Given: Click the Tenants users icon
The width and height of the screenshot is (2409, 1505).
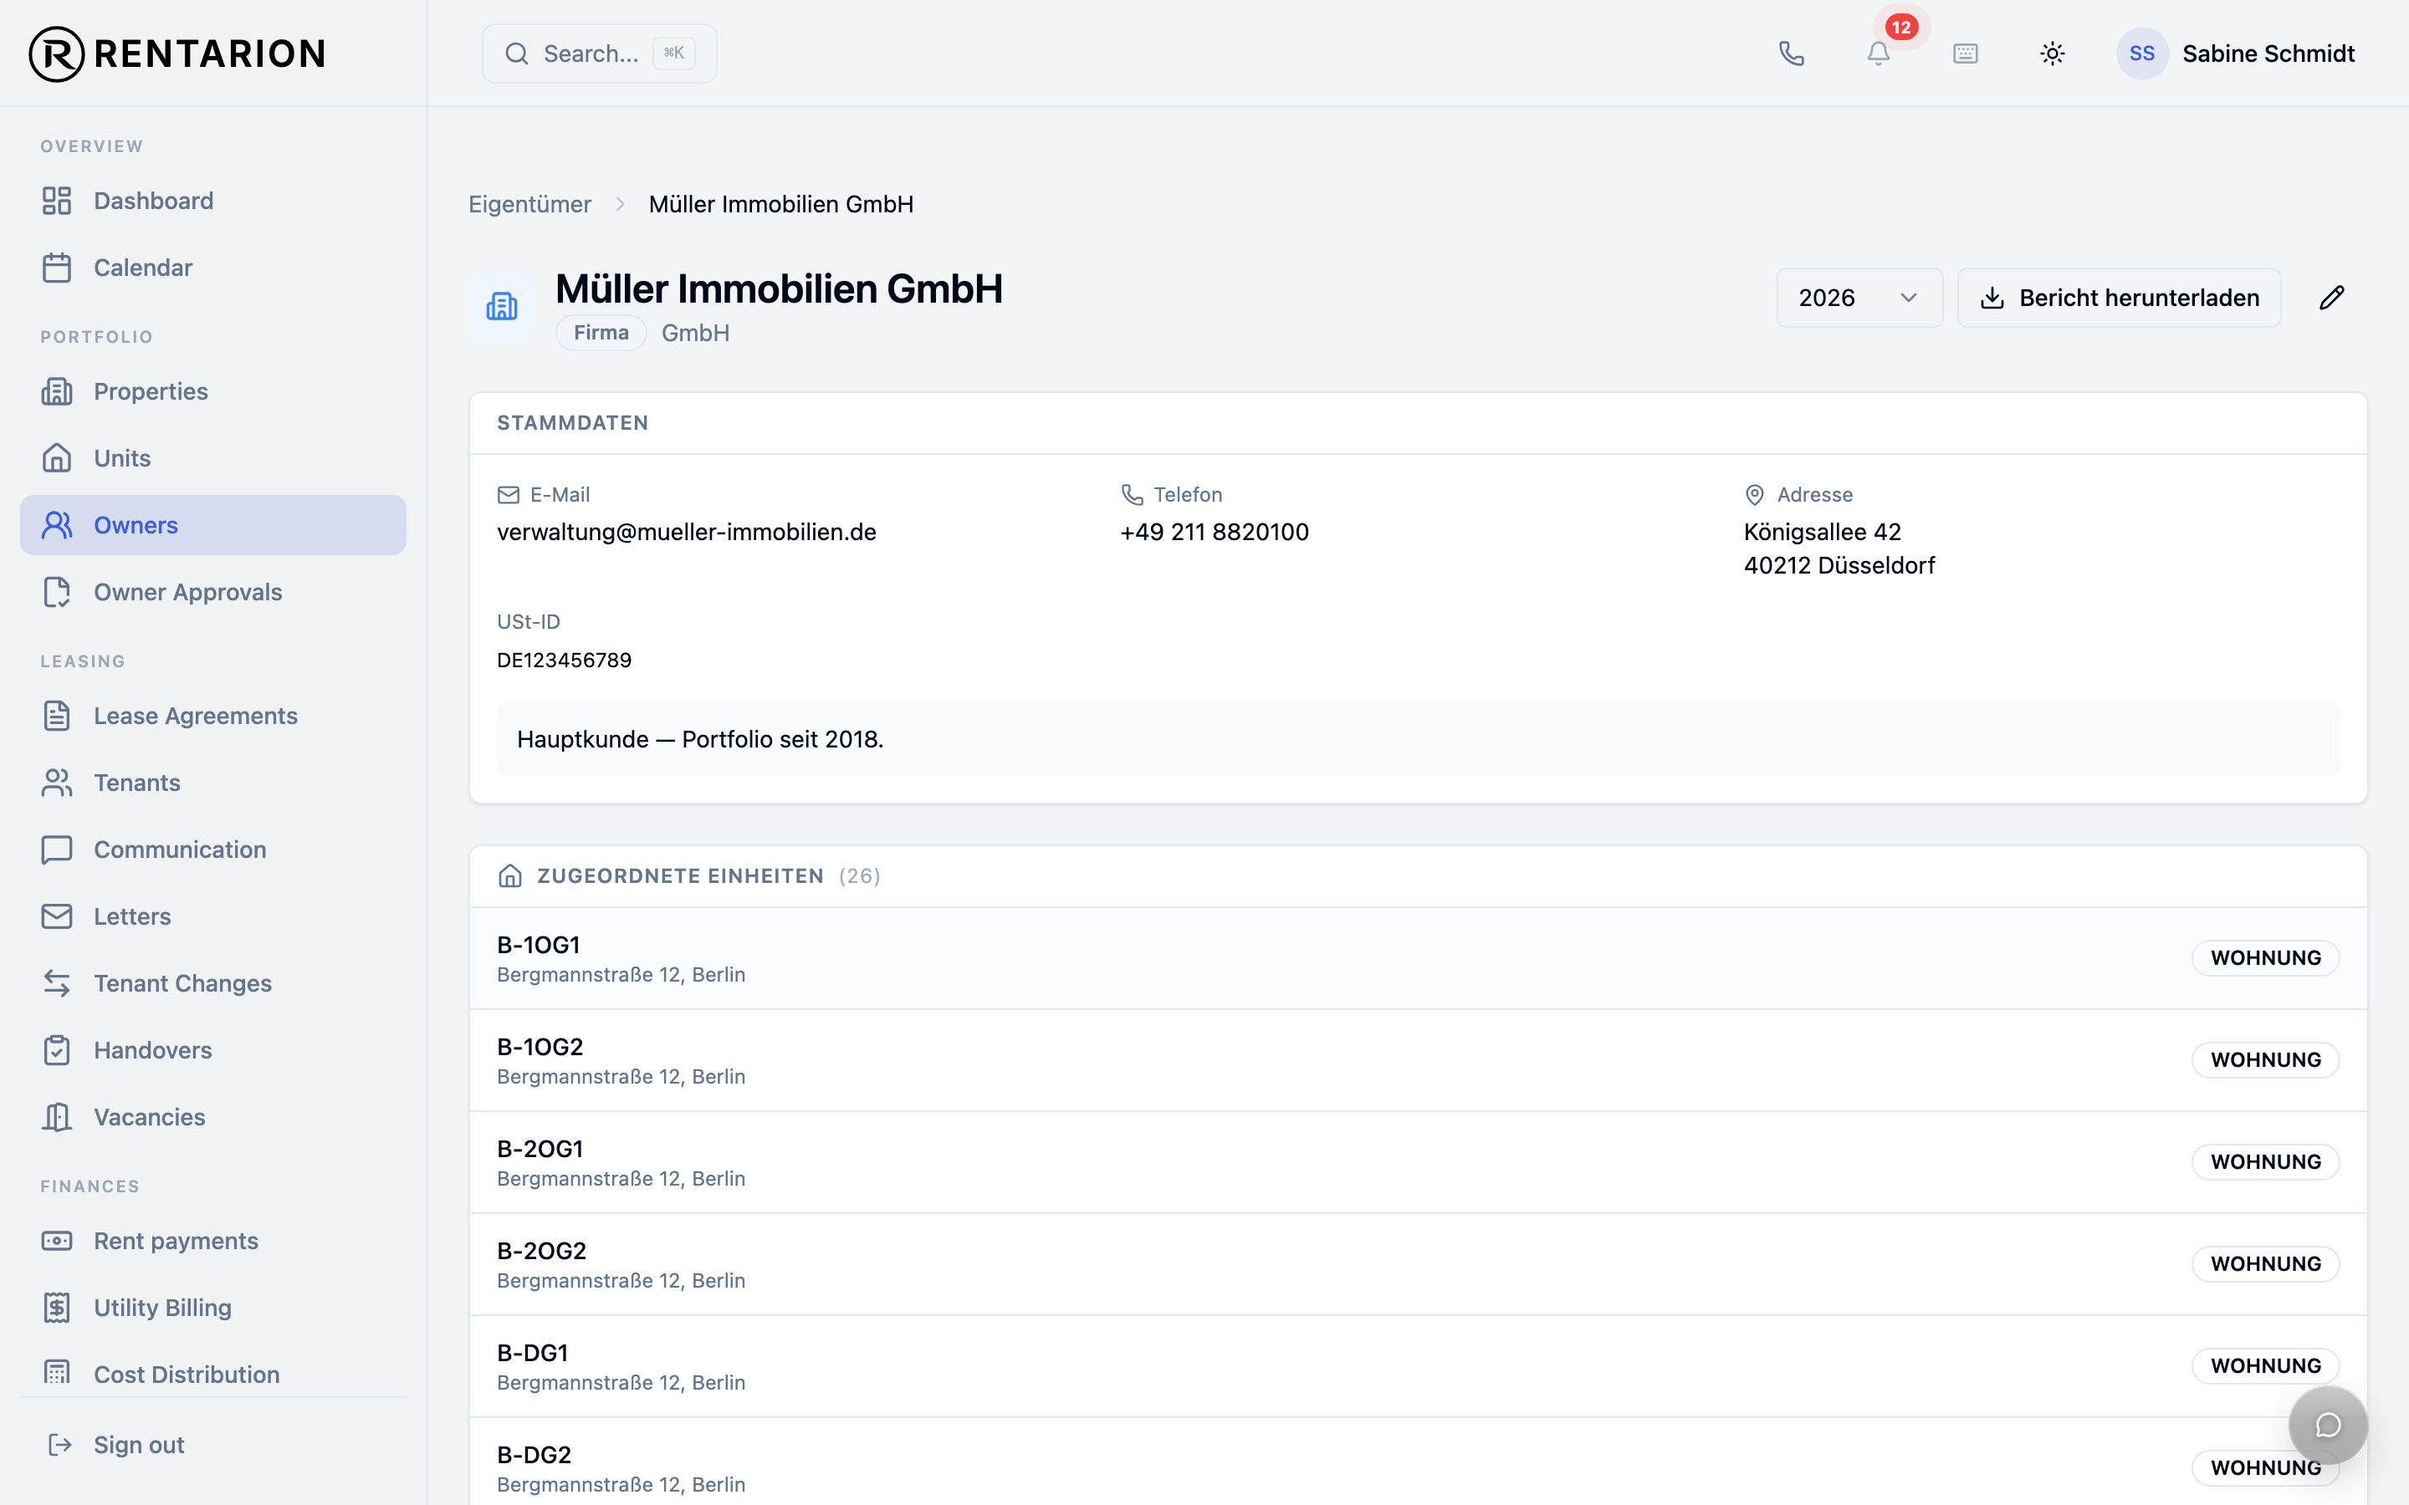Looking at the screenshot, I should [x=57, y=783].
